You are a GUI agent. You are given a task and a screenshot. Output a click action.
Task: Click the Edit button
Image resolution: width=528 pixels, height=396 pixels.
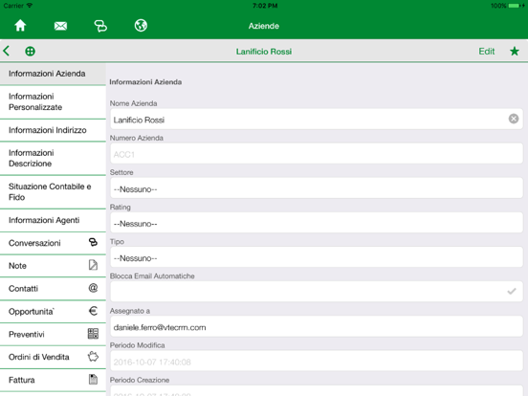point(487,52)
